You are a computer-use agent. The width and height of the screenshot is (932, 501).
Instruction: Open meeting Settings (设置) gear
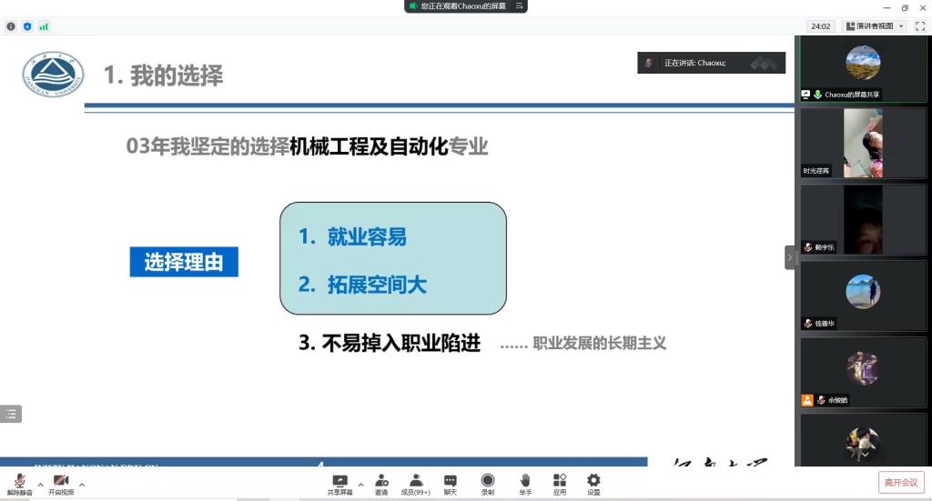[x=593, y=482]
